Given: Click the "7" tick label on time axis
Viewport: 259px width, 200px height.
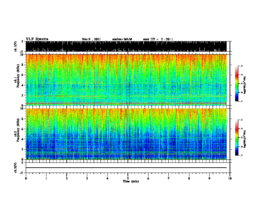Looking at the screenshot, I should point(169,178).
